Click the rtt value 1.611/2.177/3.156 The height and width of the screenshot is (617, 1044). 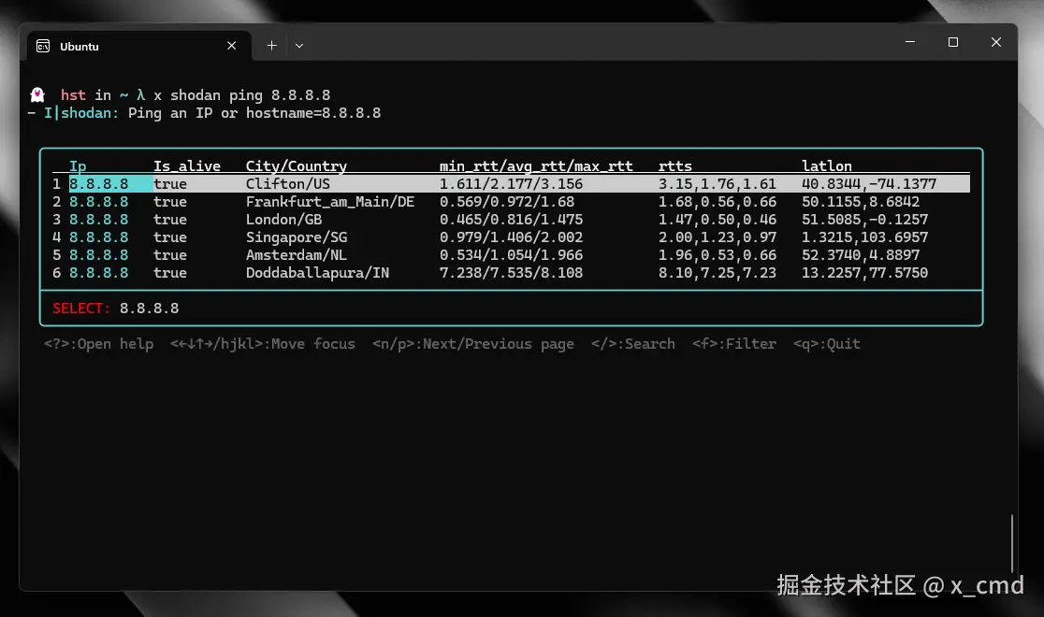(511, 184)
